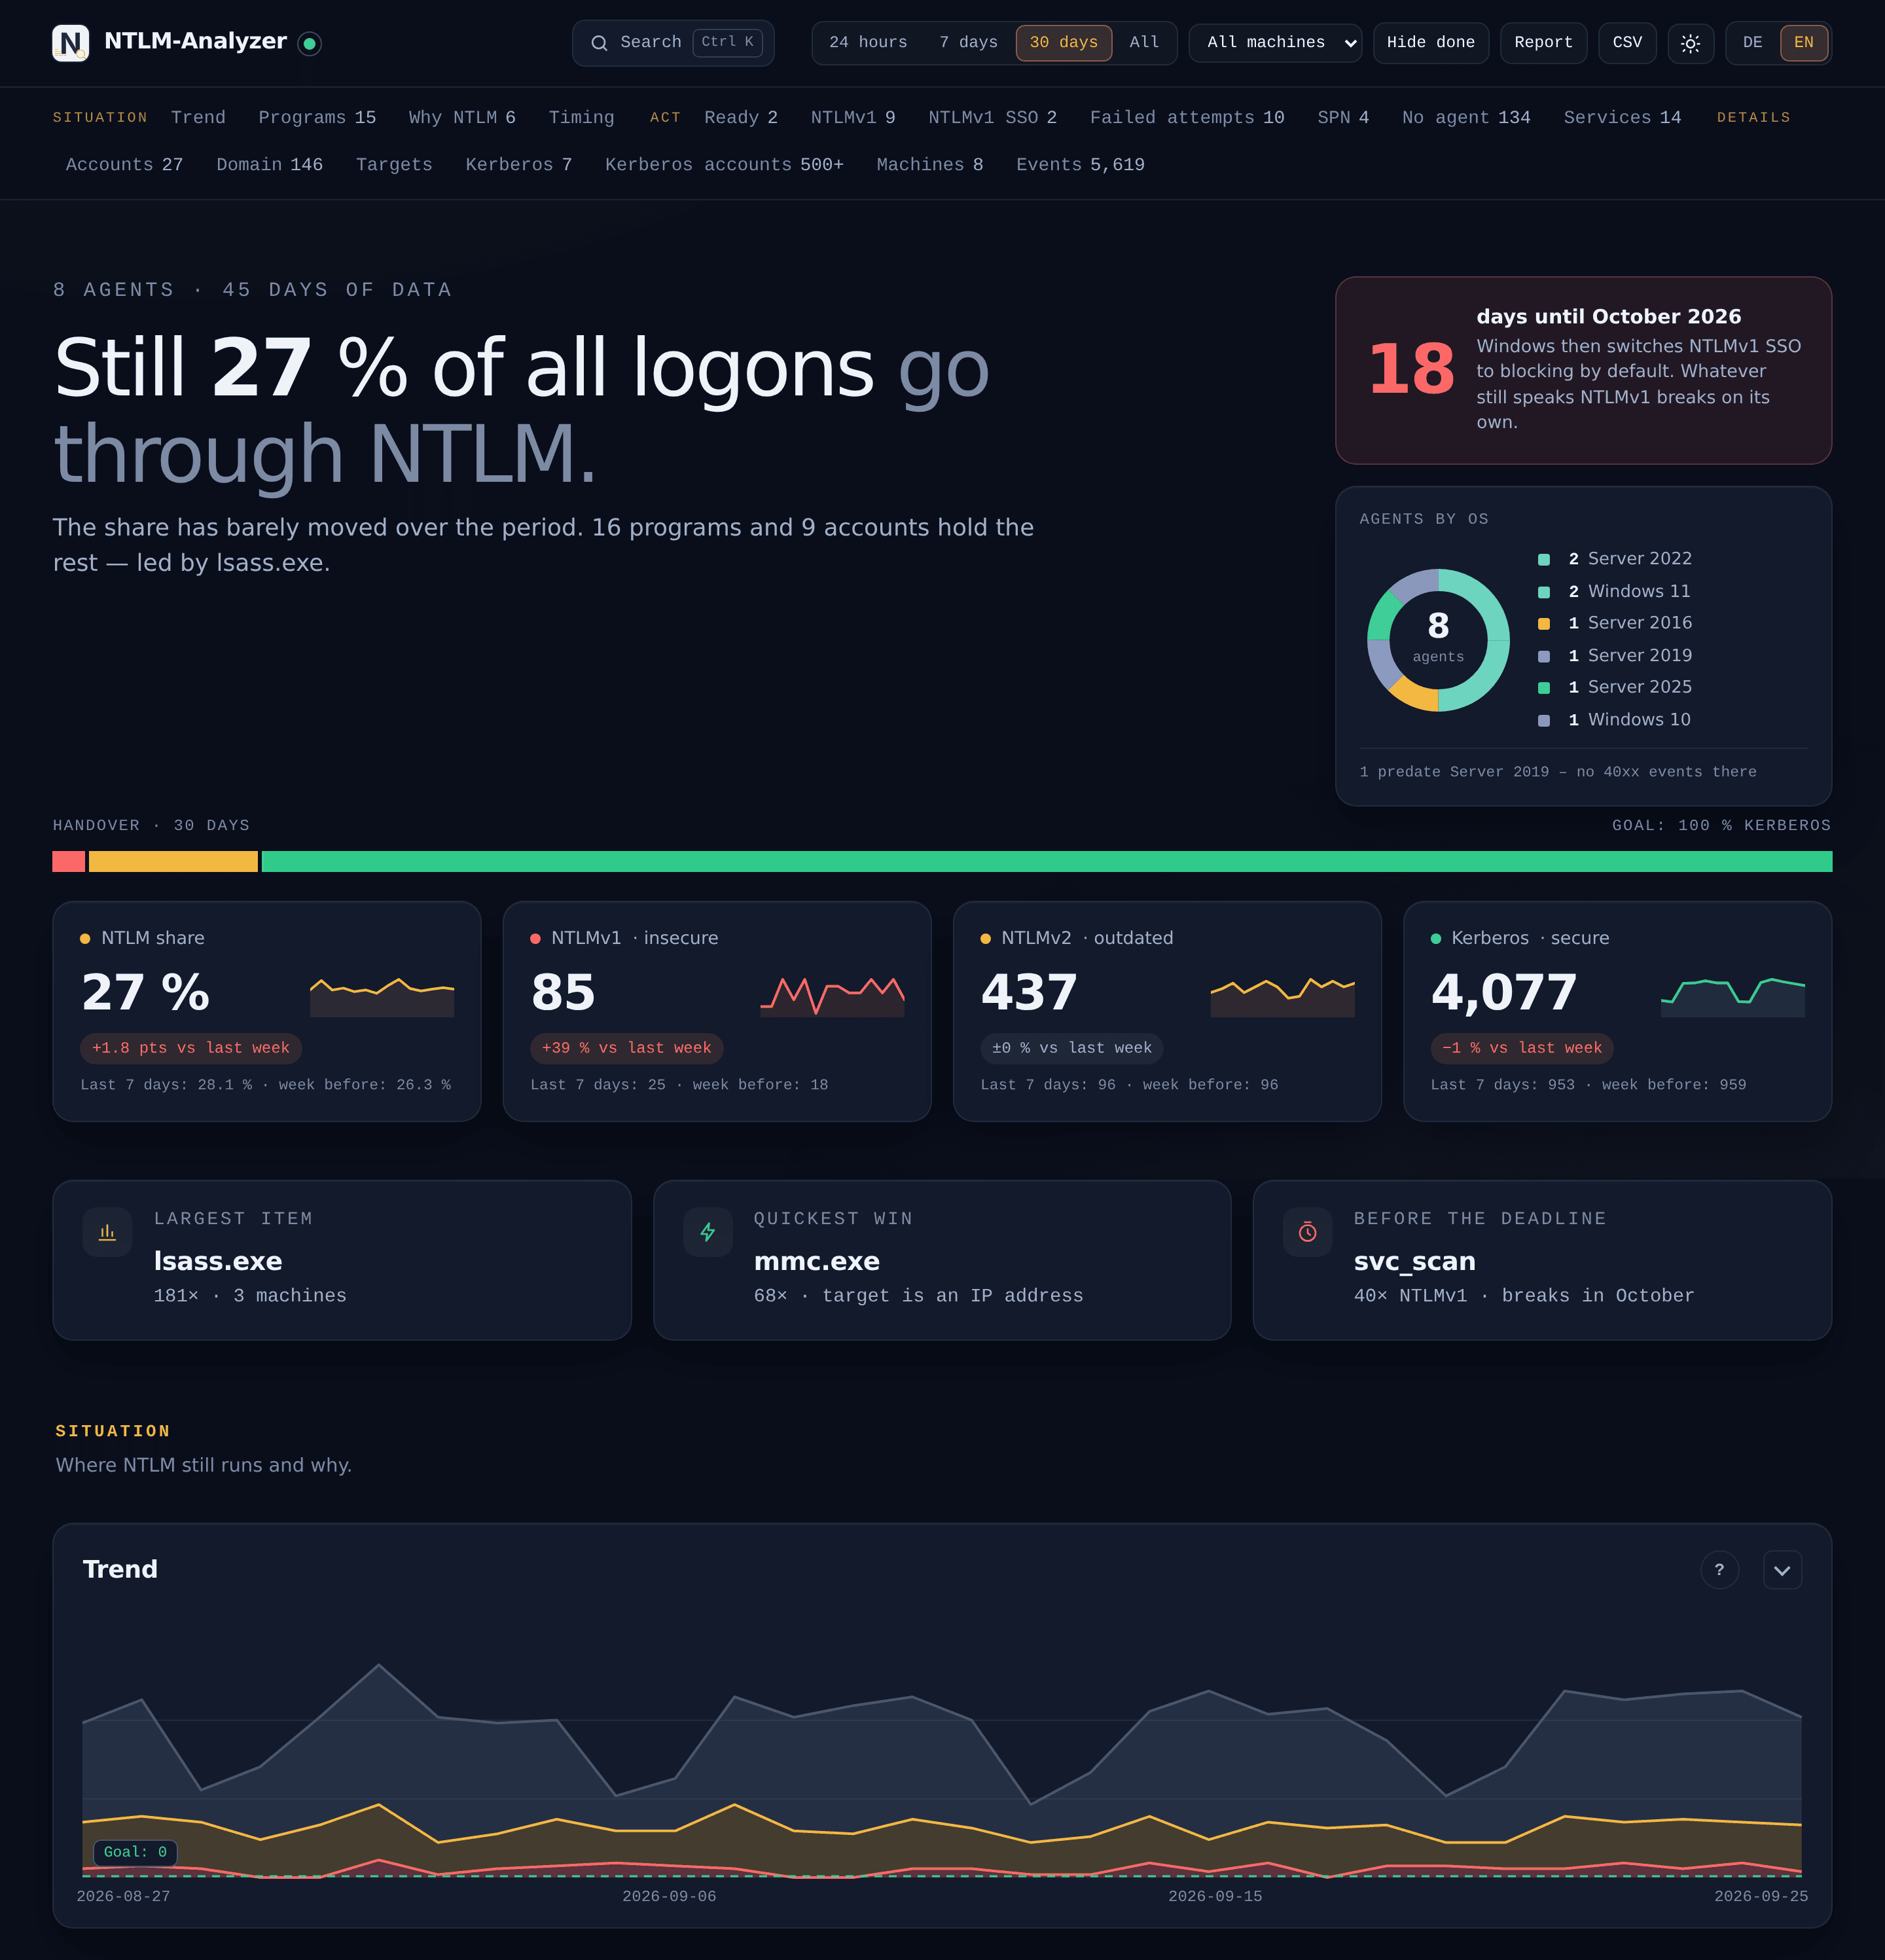Image resolution: width=1885 pixels, height=1960 pixels.
Task: Focus the Search field
Action: pos(673,43)
